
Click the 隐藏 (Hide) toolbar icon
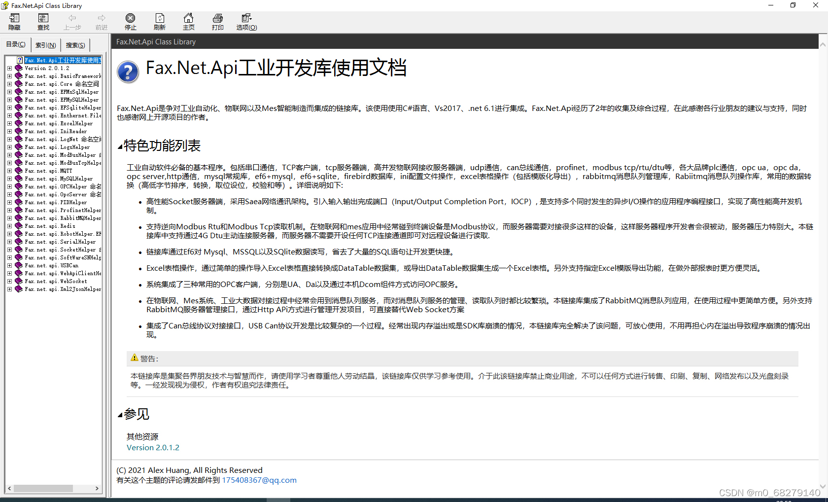point(14,22)
